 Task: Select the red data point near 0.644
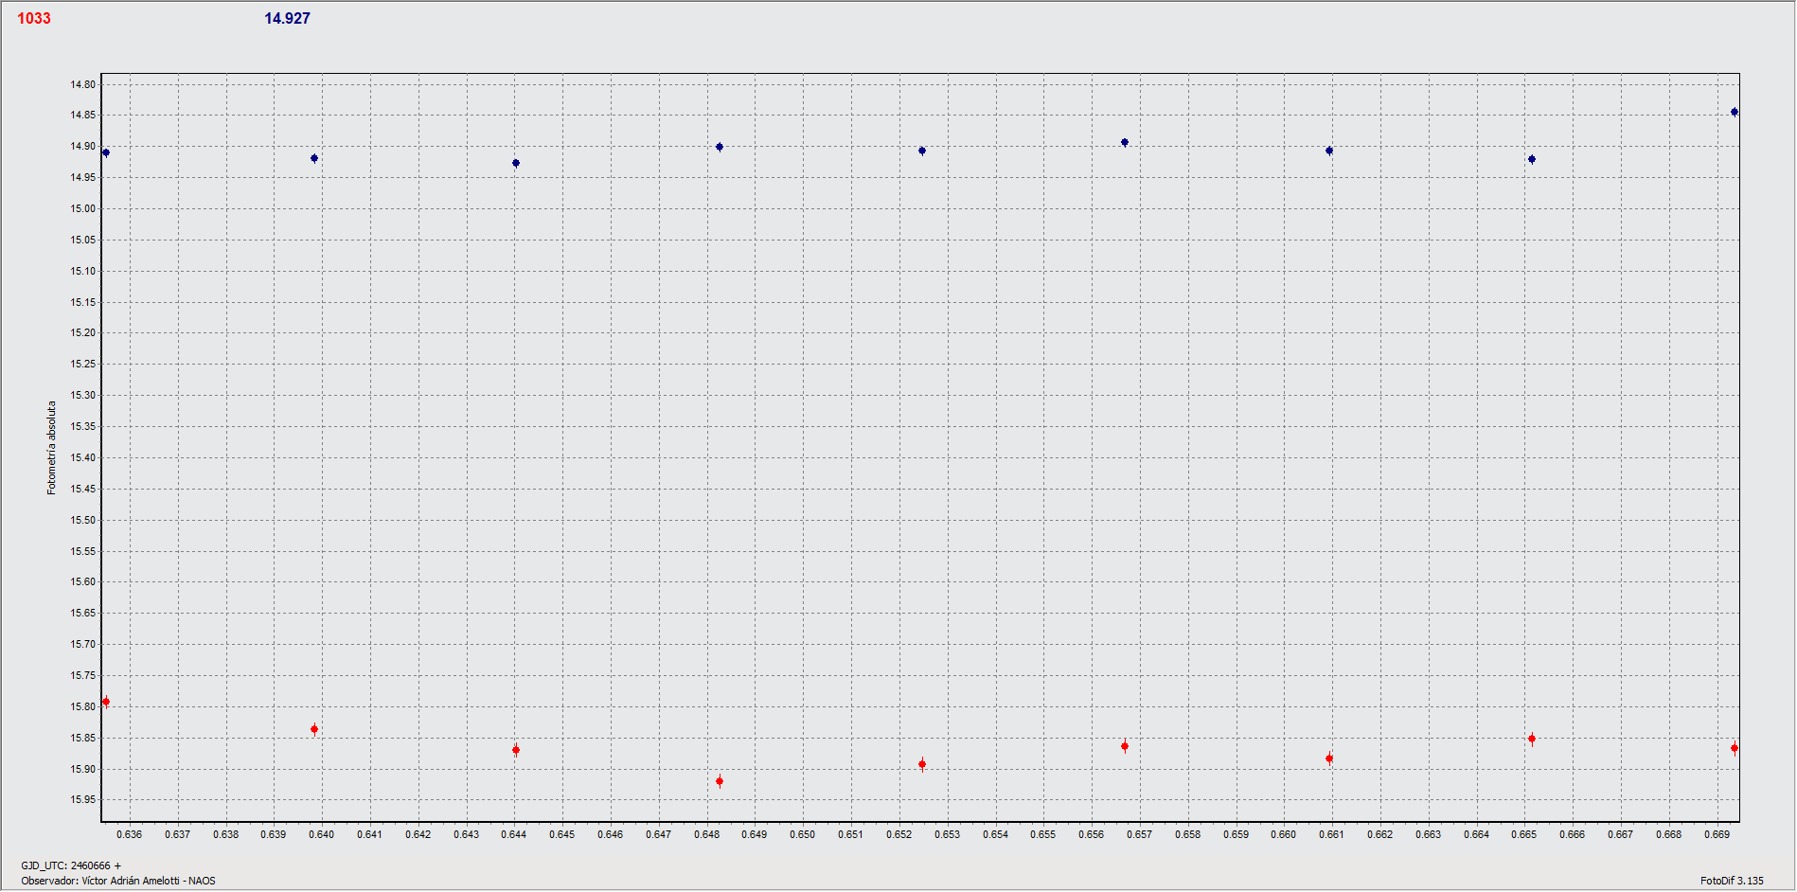point(516,750)
